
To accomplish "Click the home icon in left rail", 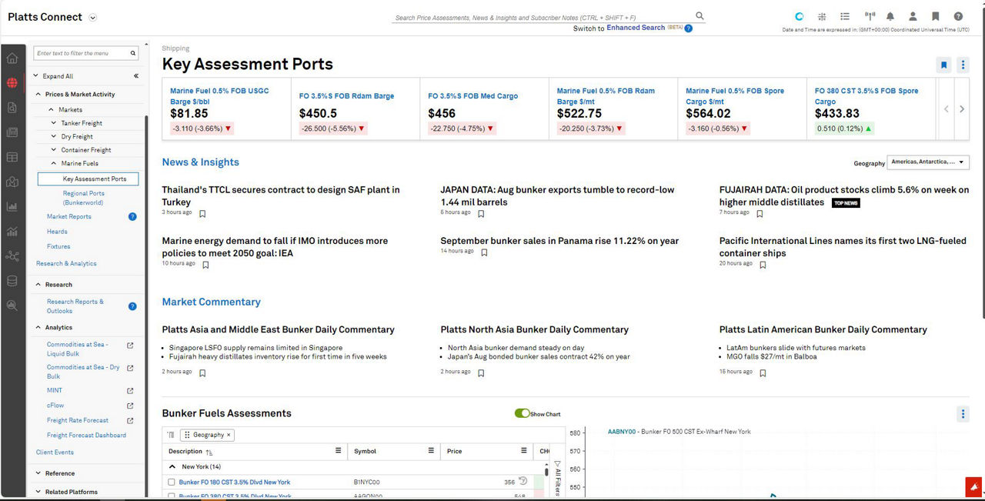I will [12, 58].
